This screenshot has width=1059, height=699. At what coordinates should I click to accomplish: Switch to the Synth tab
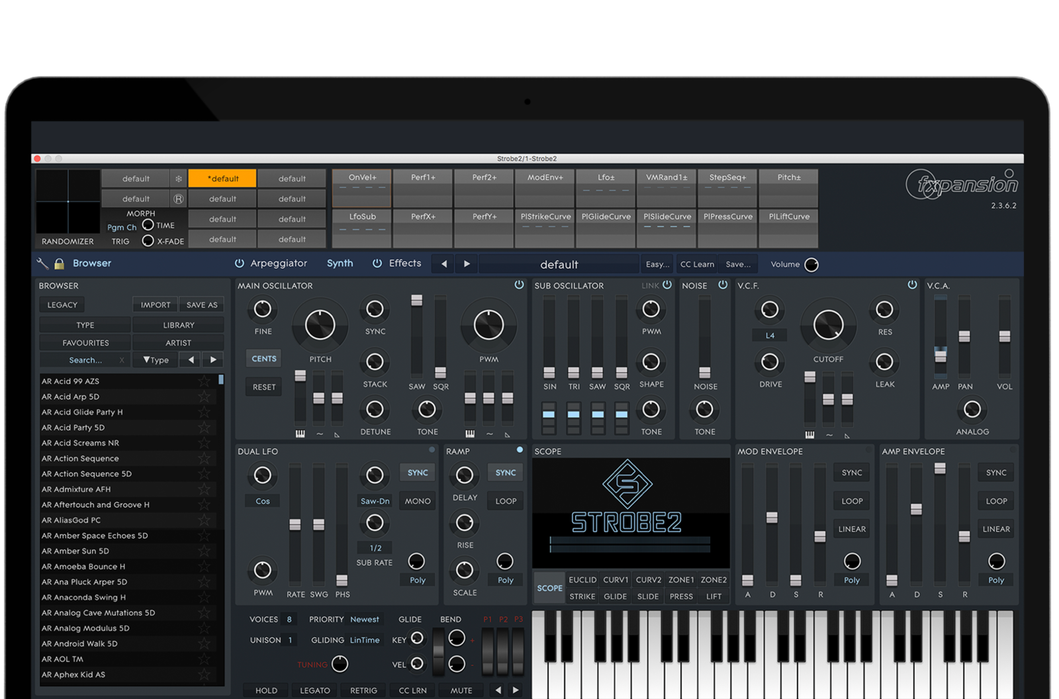click(340, 263)
